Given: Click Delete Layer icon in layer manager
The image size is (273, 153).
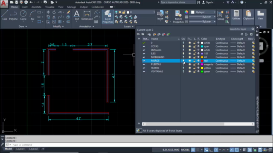Looking at the screenshot, I should coord(164,34).
